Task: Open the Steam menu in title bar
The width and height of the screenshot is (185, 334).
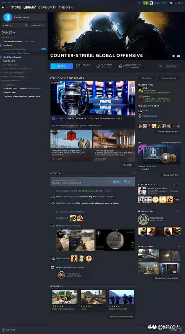Action: pyautogui.click(x=4, y=3)
